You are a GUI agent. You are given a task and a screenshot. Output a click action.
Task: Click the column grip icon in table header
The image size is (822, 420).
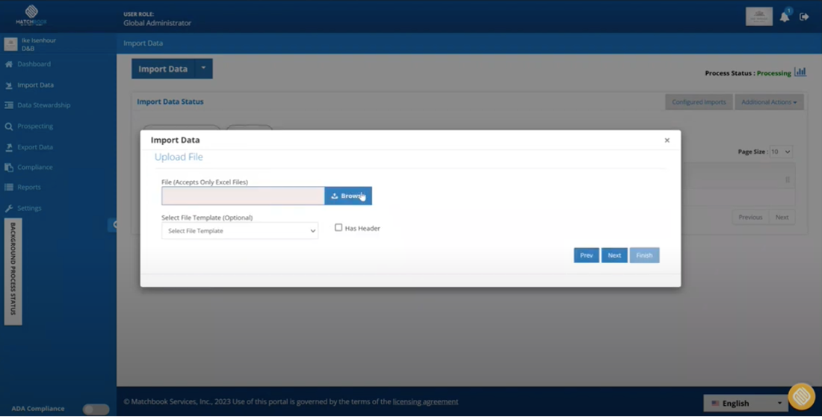[788, 180]
